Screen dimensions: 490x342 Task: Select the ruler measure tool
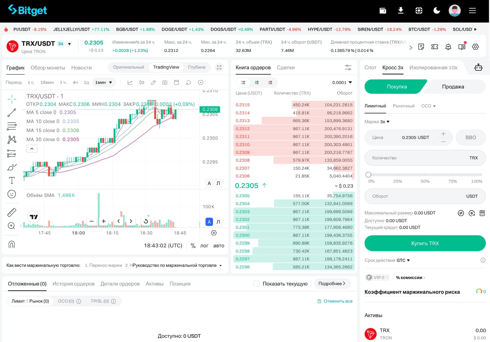pyautogui.click(x=12, y=212)
